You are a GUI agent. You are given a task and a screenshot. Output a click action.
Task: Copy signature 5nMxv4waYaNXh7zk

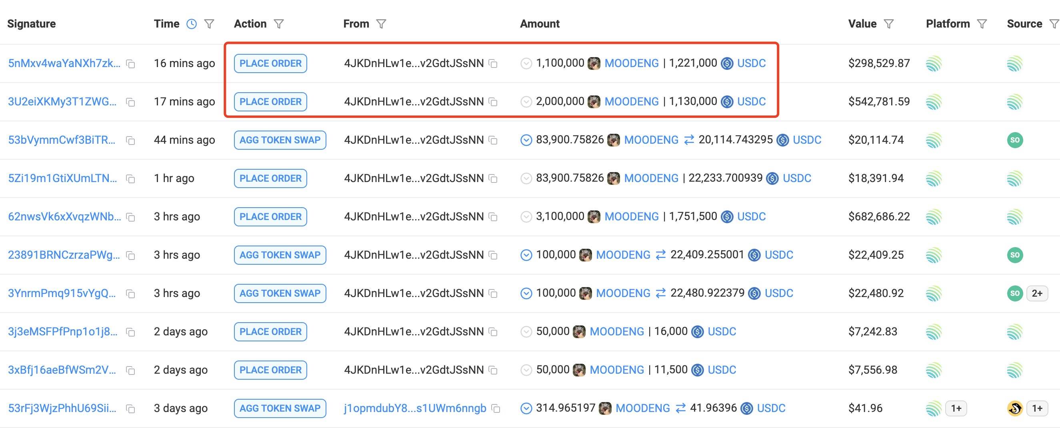pos(130,64)
